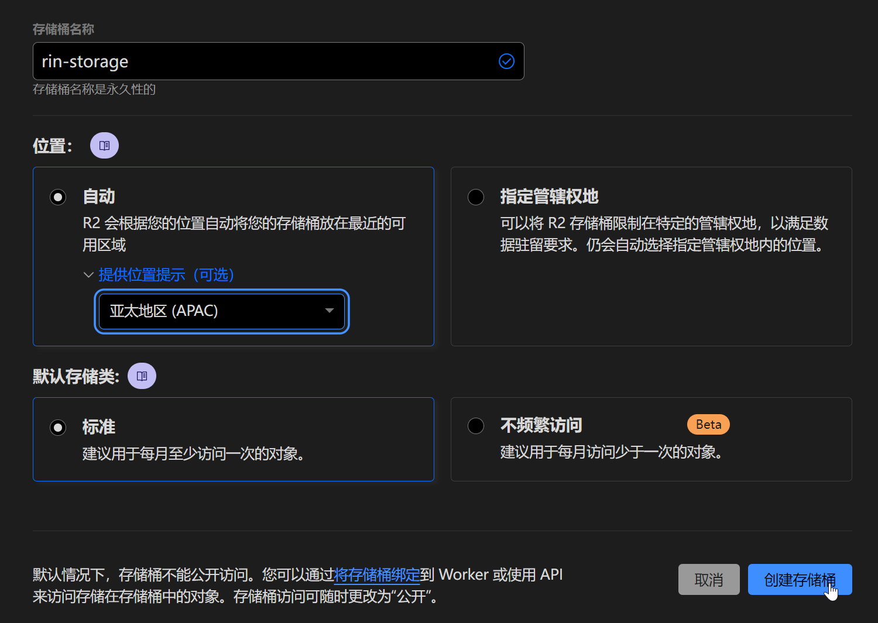
Task: Open the 默认存储类 documentation icon
Action: point(142,376)
